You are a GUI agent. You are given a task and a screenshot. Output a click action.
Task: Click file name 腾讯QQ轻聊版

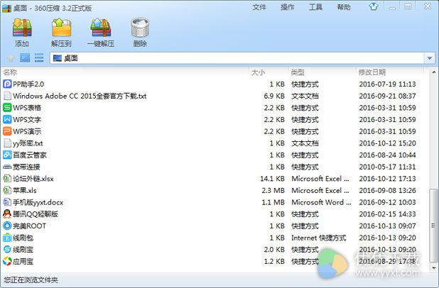(x=36, y=214)
